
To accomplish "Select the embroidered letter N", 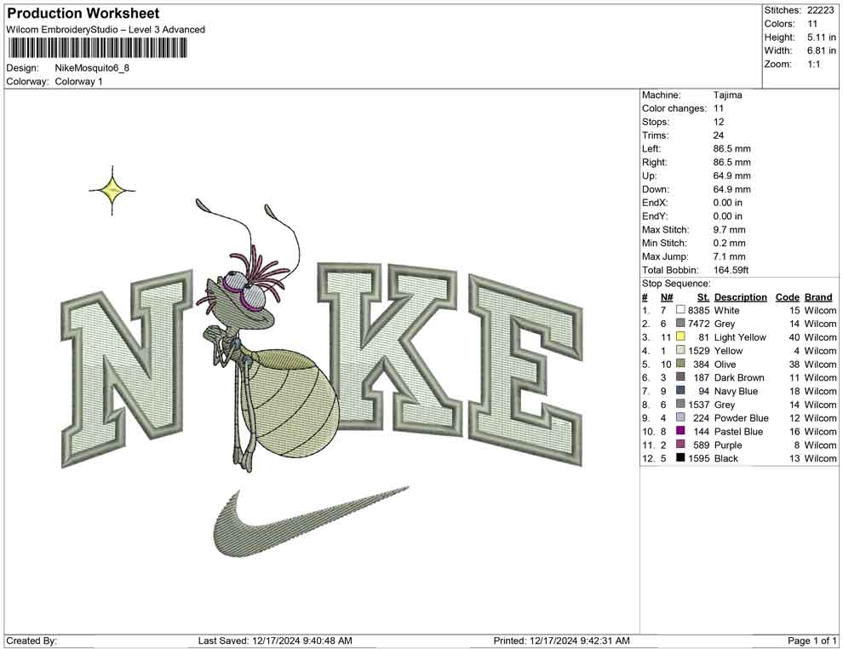I will [128, 369].
